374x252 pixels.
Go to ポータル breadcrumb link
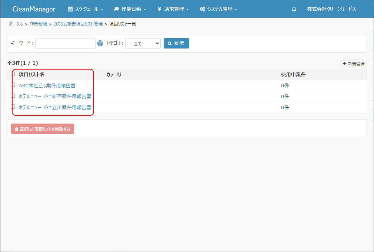click(16, 24)
